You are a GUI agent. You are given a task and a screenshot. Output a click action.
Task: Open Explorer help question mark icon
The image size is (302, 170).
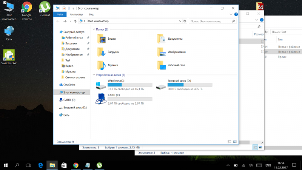(x=236, y=14)
